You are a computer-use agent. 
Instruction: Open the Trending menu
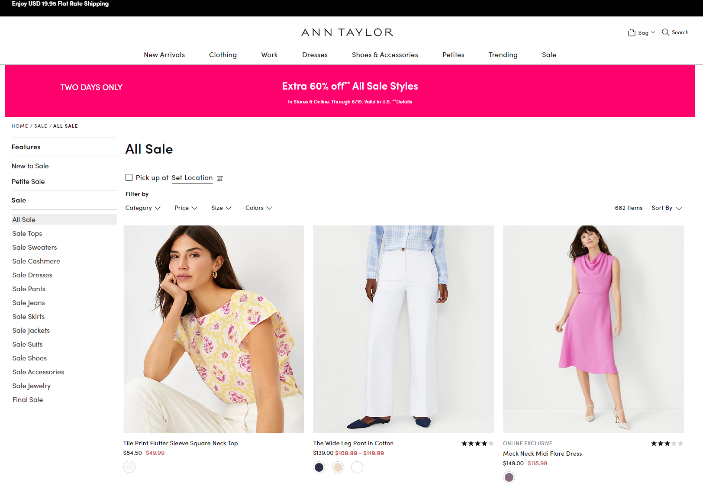[503, 55]
